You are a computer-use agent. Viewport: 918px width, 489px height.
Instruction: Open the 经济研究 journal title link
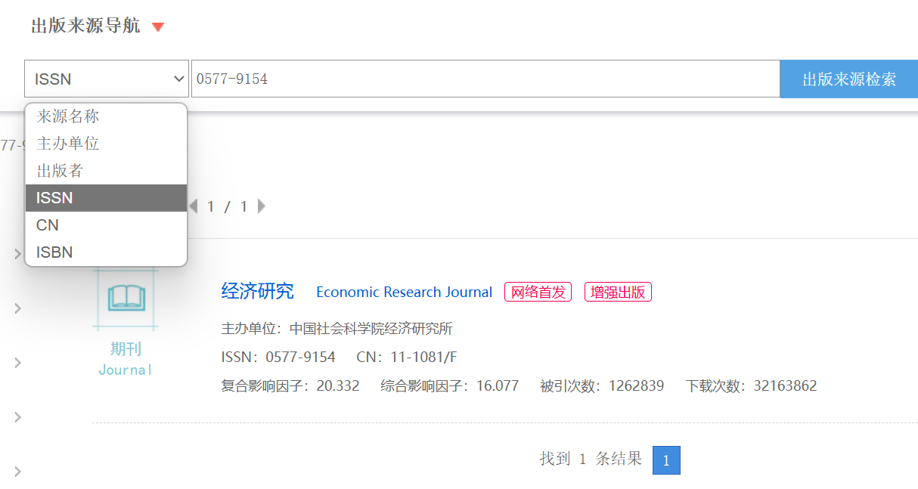click(257, 292)
